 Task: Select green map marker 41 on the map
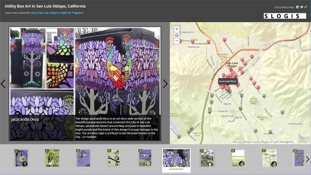coord(282,112)
